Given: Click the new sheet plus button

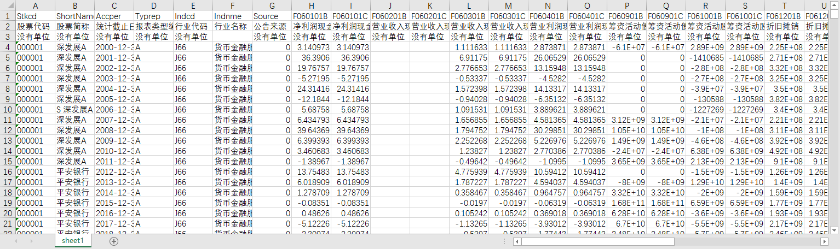Looking at the screenshot, I should tap(114, 241).
